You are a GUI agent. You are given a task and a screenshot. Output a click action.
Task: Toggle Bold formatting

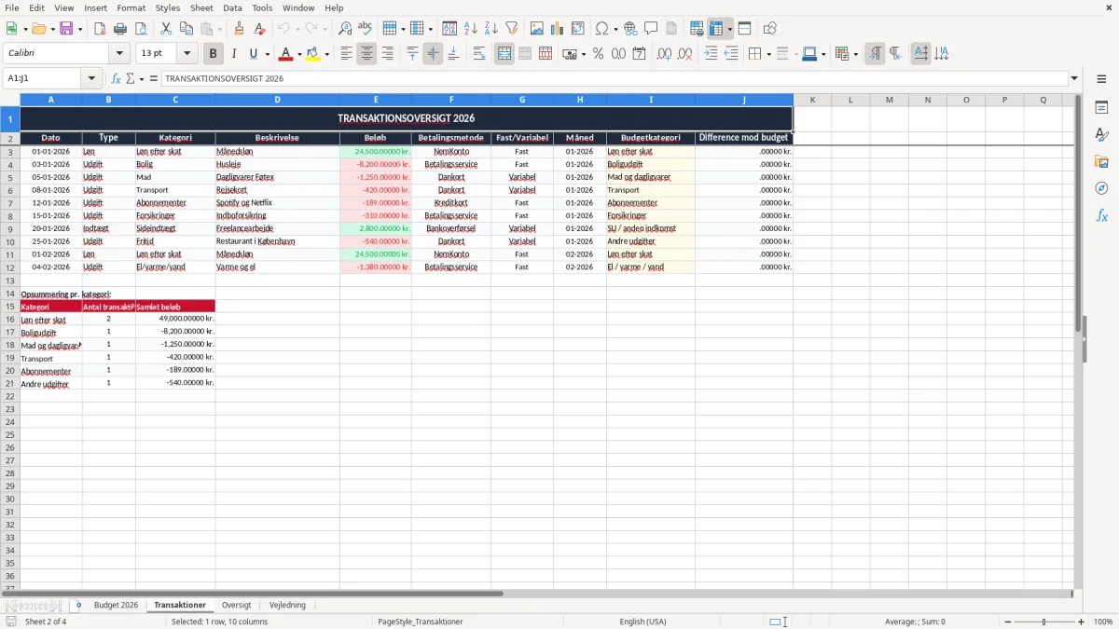click(213, 54)
